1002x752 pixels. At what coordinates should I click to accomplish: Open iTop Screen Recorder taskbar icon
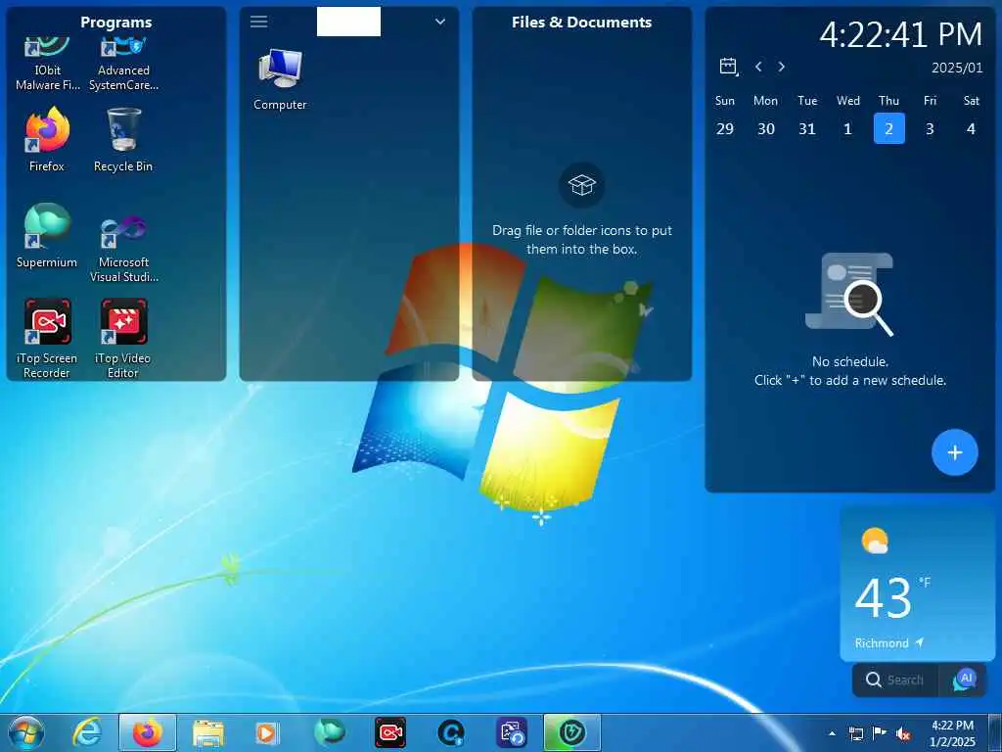click(389, 732)
